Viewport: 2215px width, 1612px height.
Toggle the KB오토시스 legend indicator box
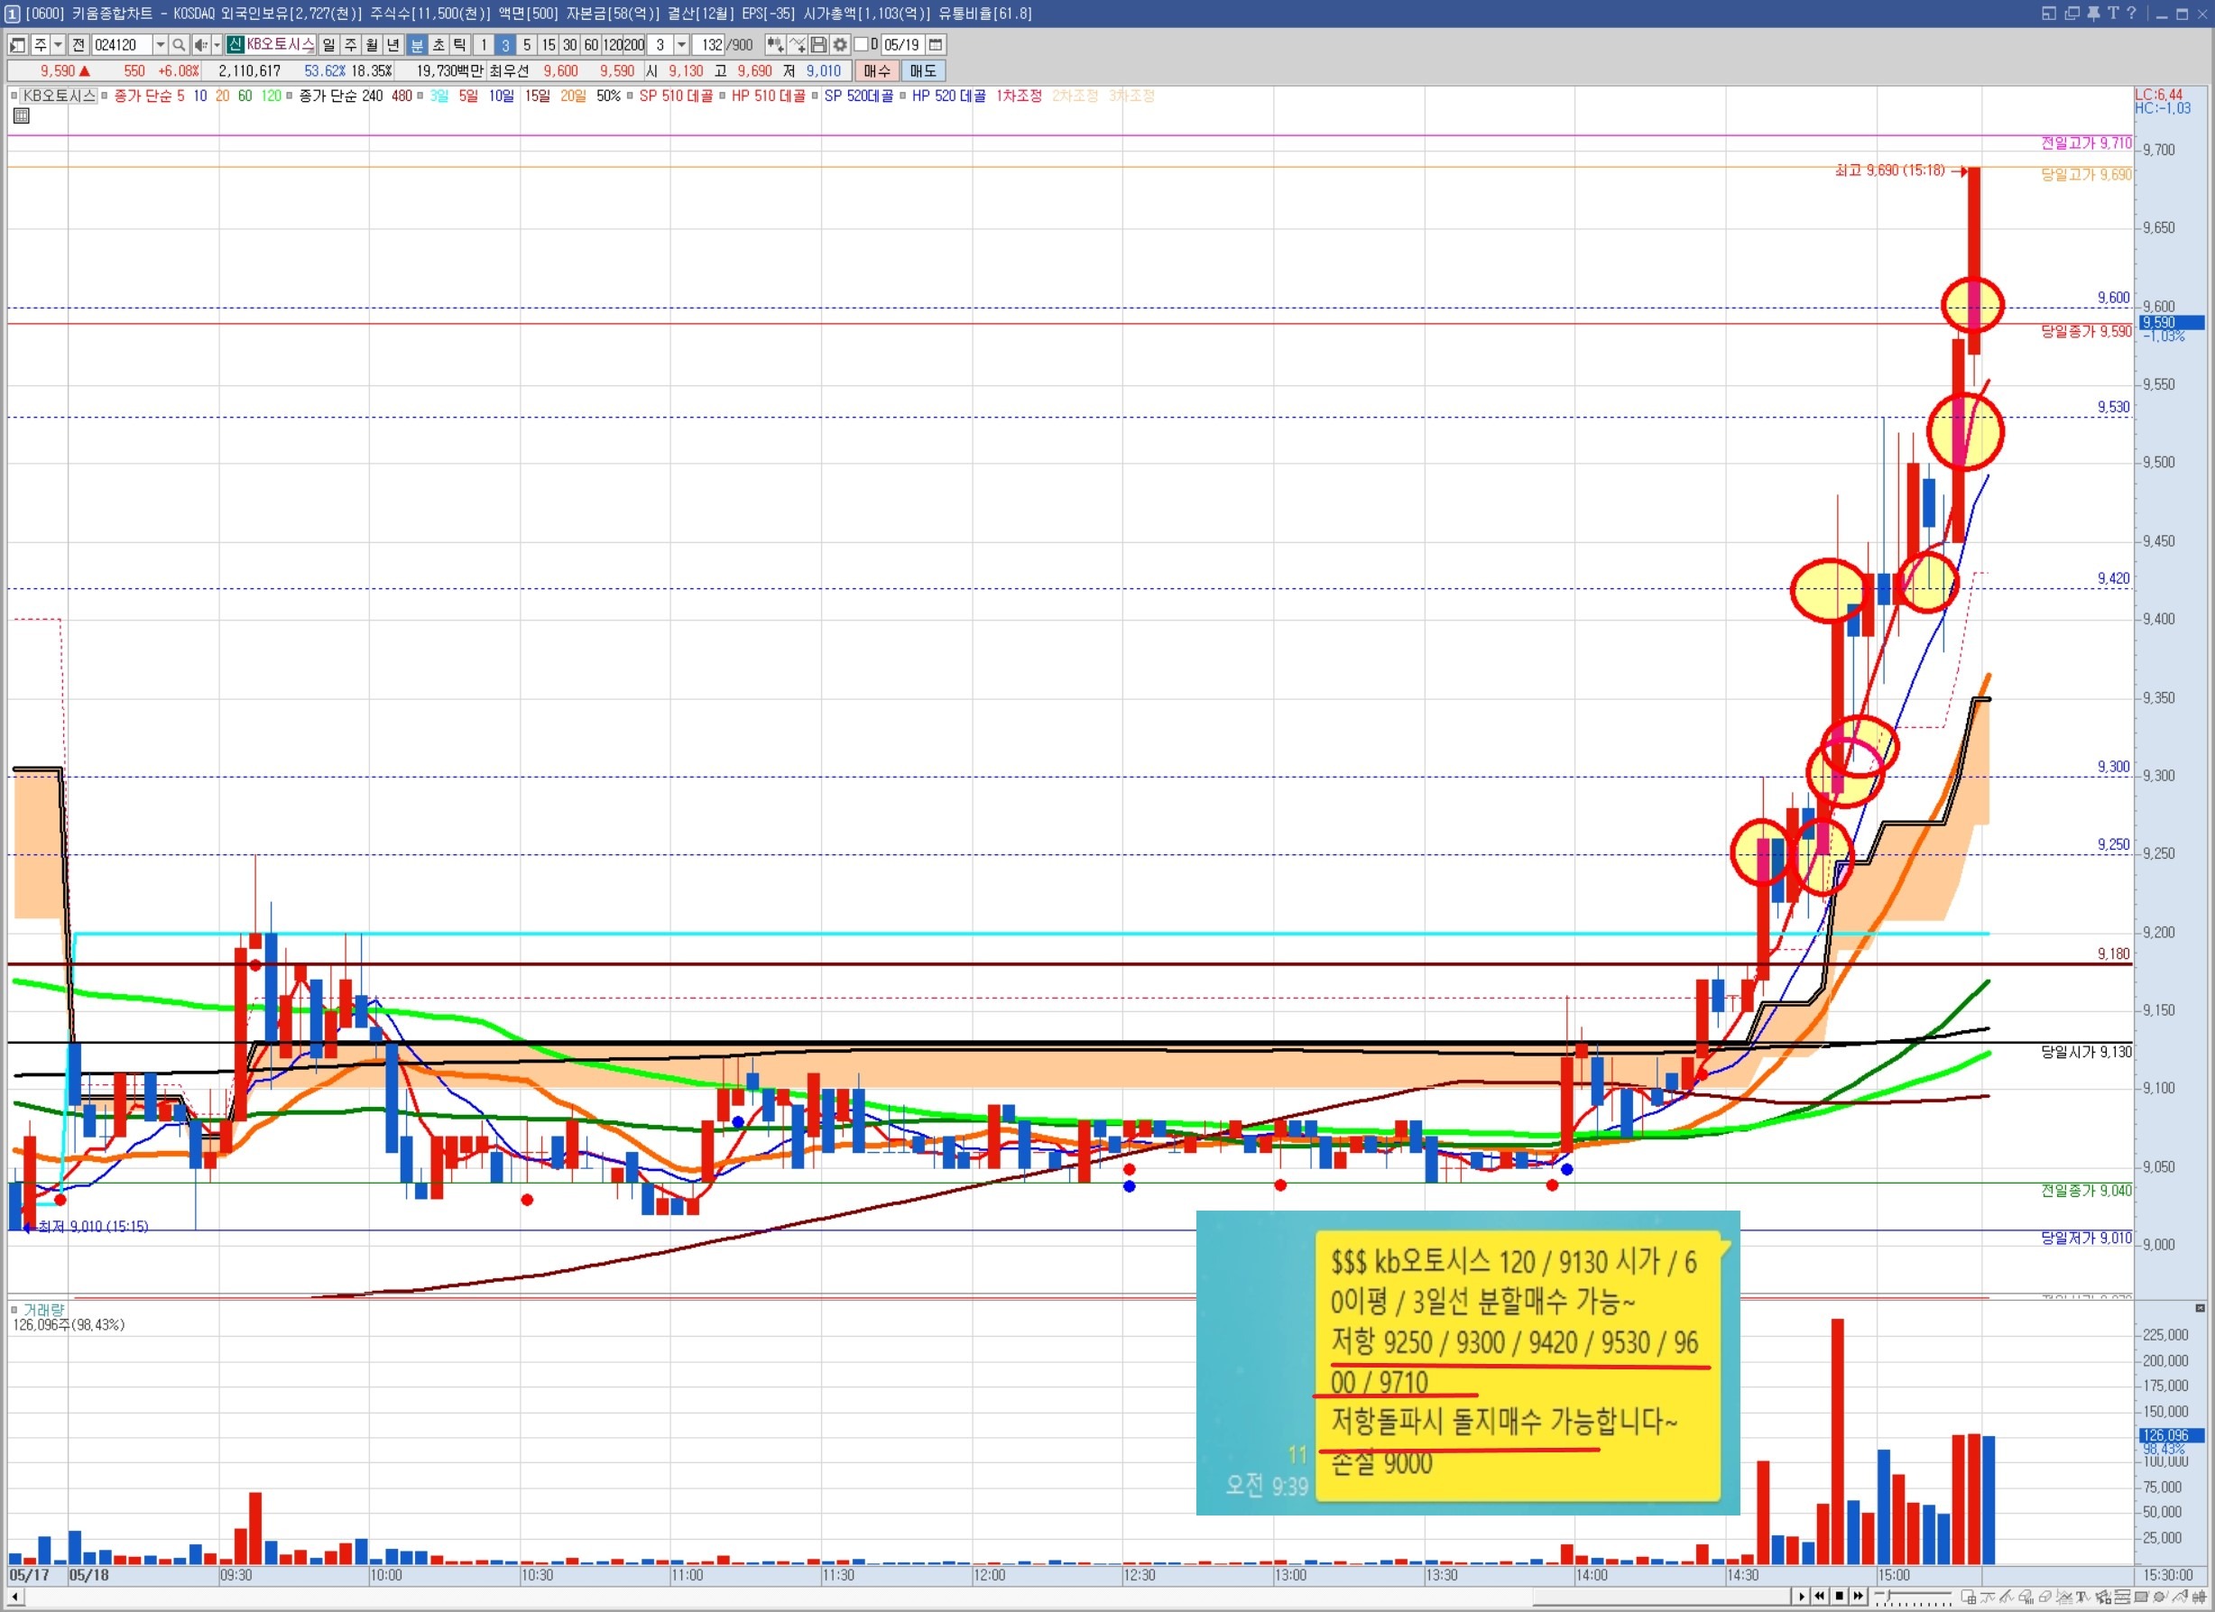pyautogui.click(x=14, y=96)
